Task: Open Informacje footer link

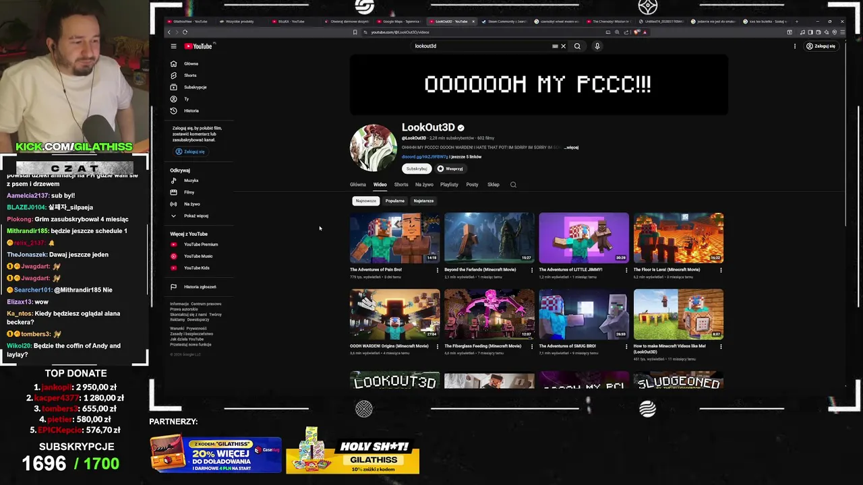Action: click(179, 304)
